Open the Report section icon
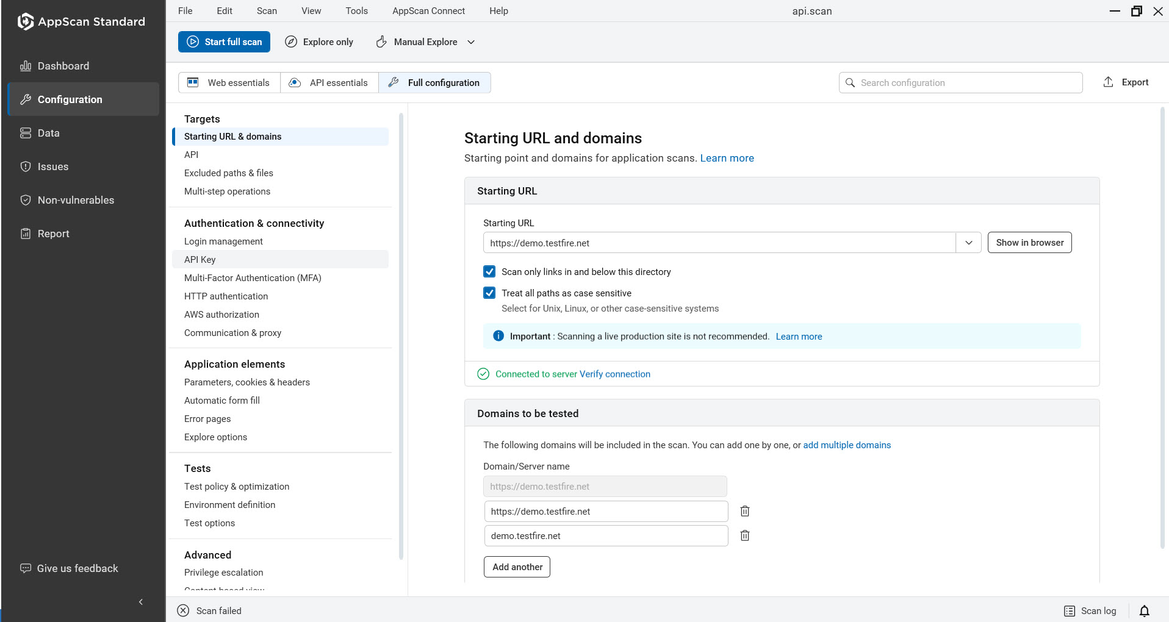The image size is (1169, 622). click(x=26, y=233)
